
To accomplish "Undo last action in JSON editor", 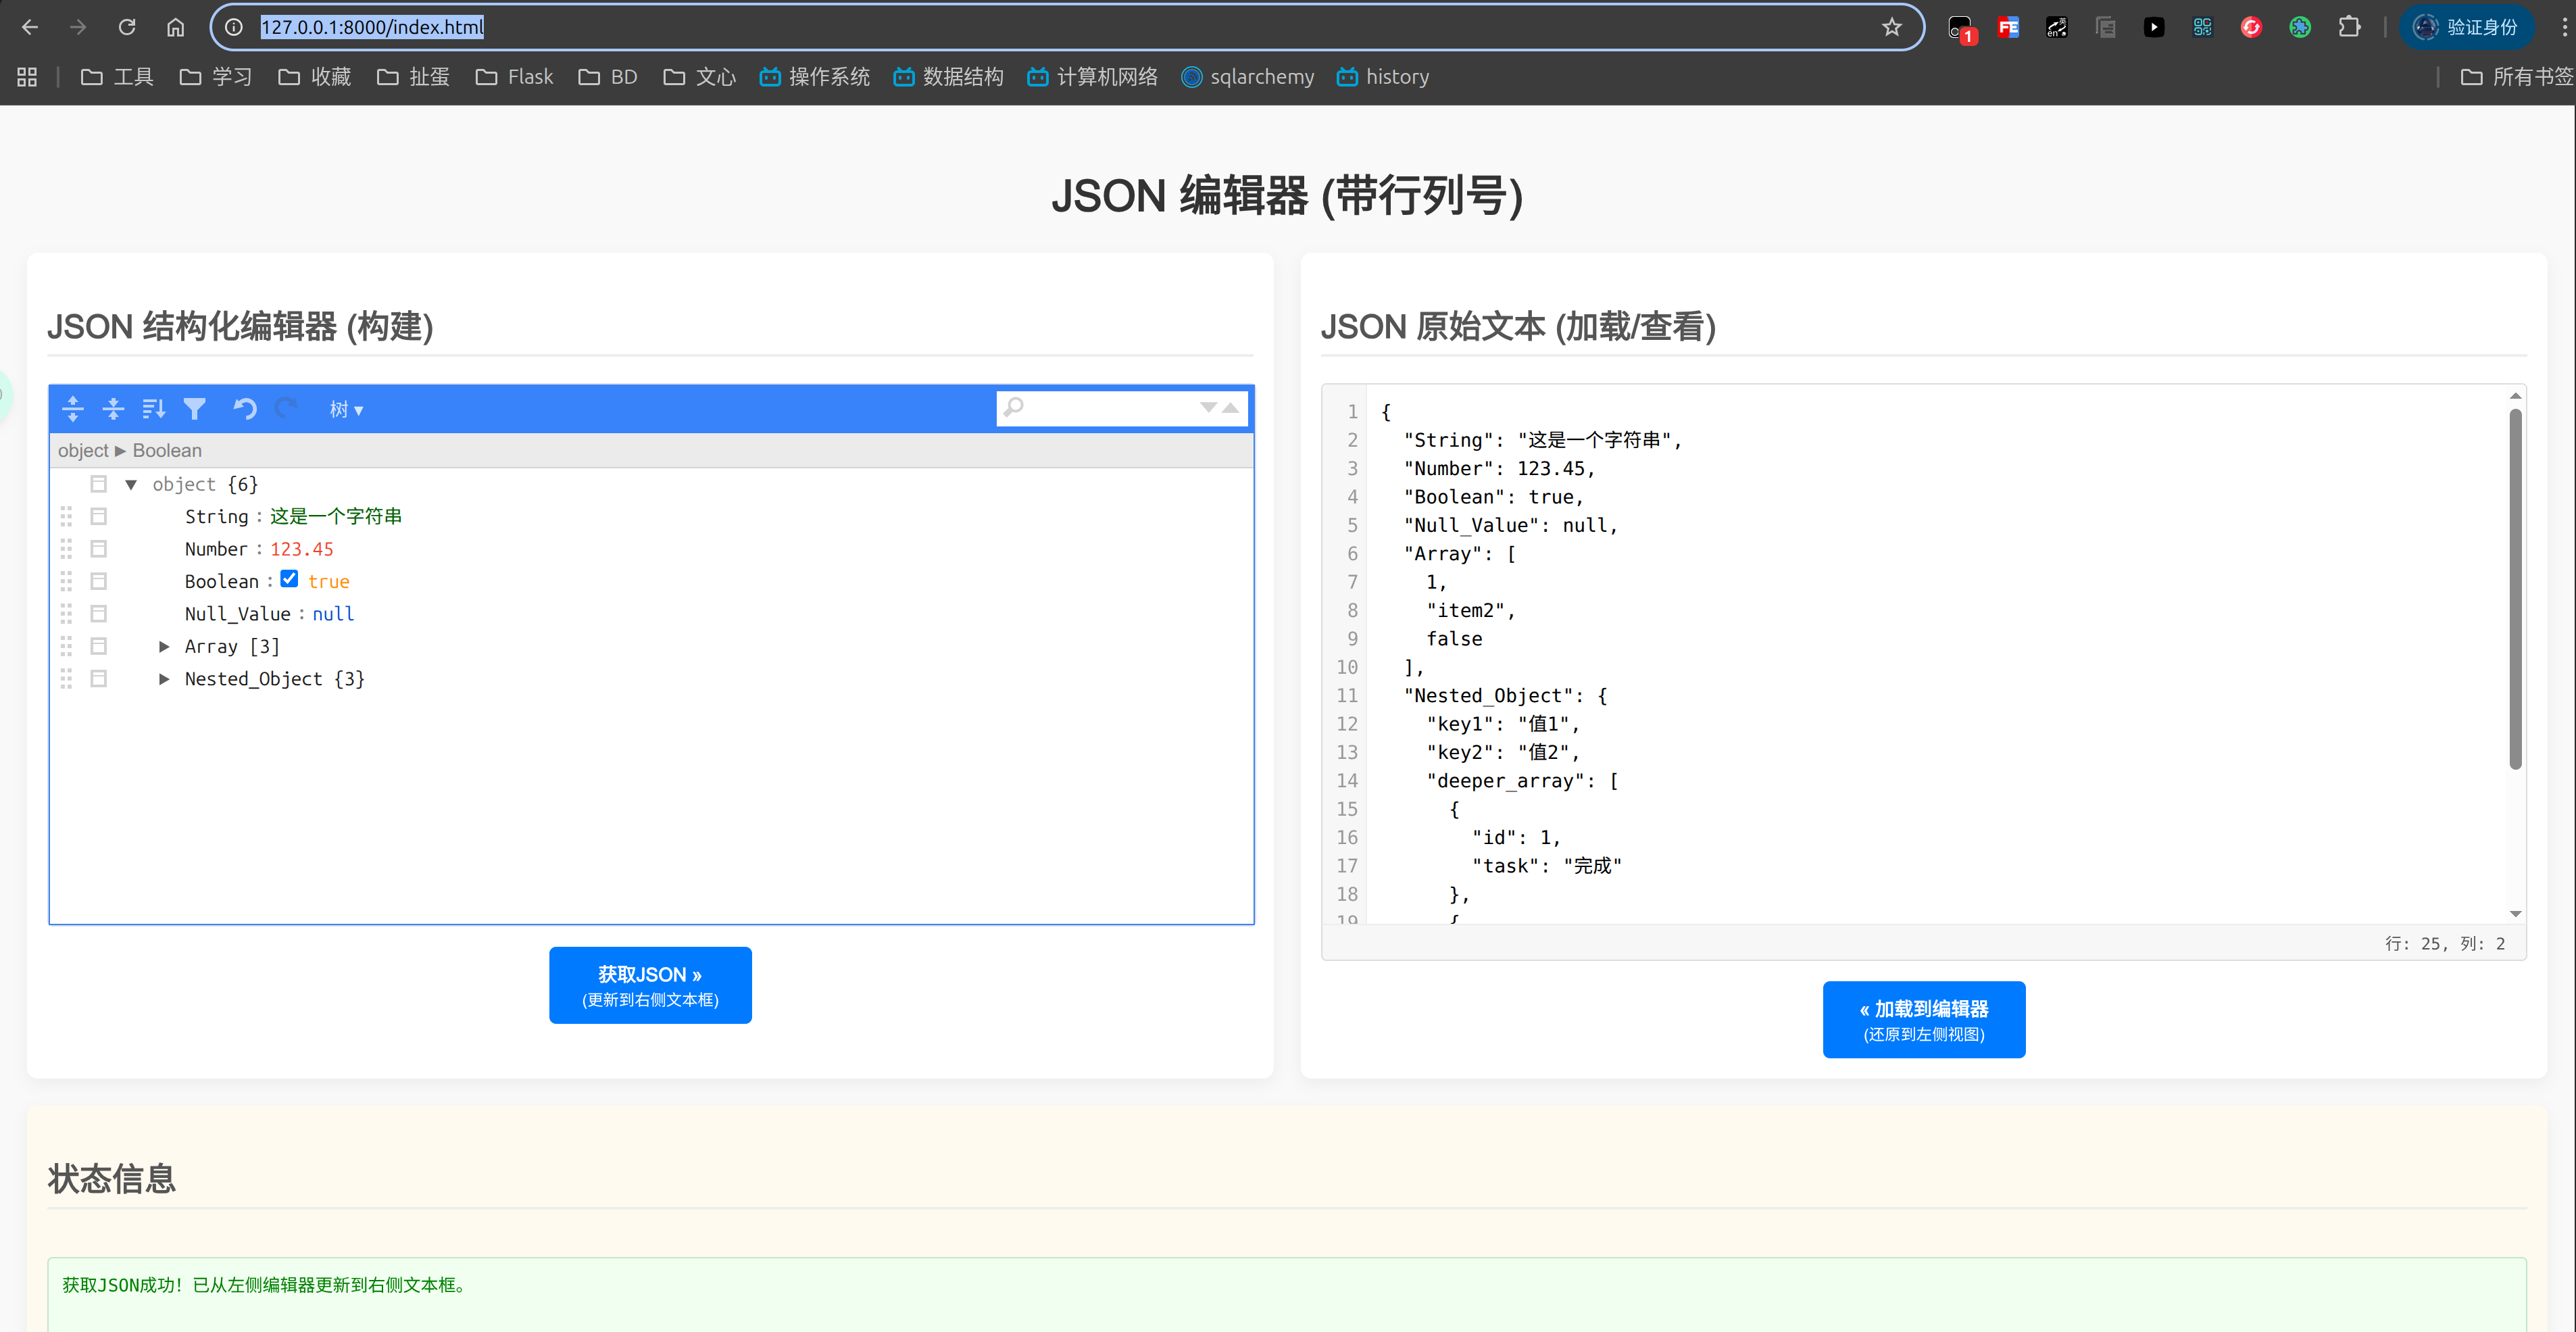I will (244, 408).
